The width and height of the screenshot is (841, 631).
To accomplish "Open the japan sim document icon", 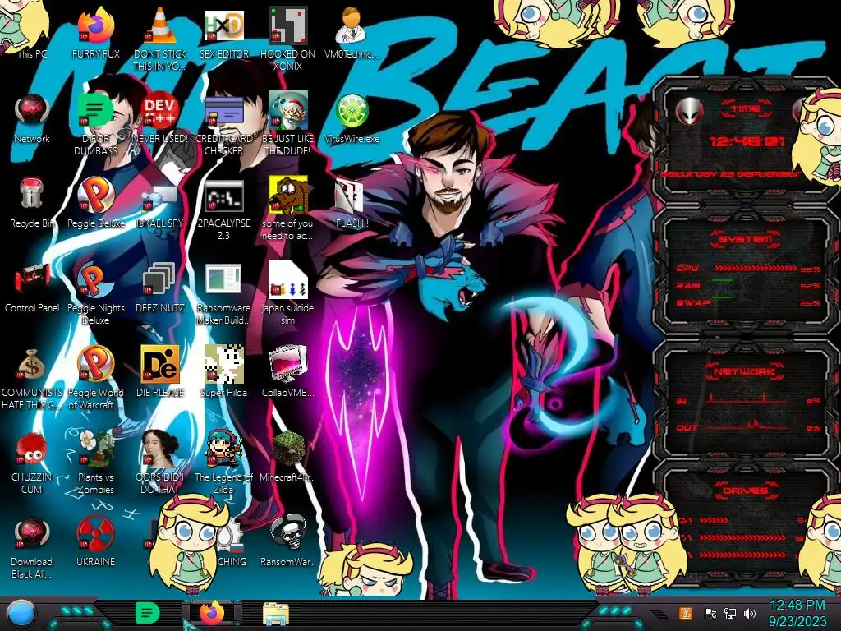I will coord(287,280).
